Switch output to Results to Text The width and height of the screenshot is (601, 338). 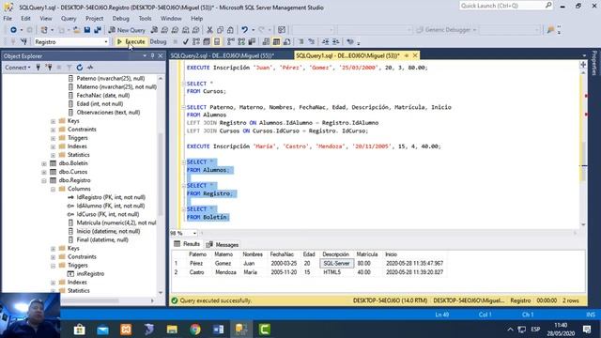pos(266,41)
